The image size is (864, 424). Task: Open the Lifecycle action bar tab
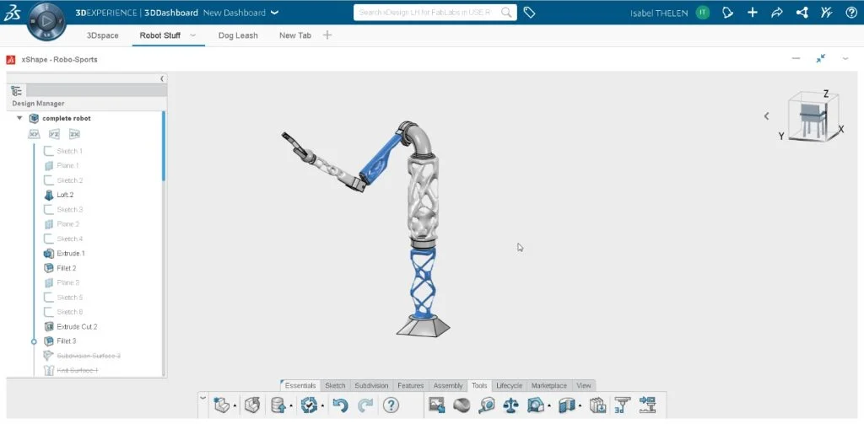tap(509, 385)
